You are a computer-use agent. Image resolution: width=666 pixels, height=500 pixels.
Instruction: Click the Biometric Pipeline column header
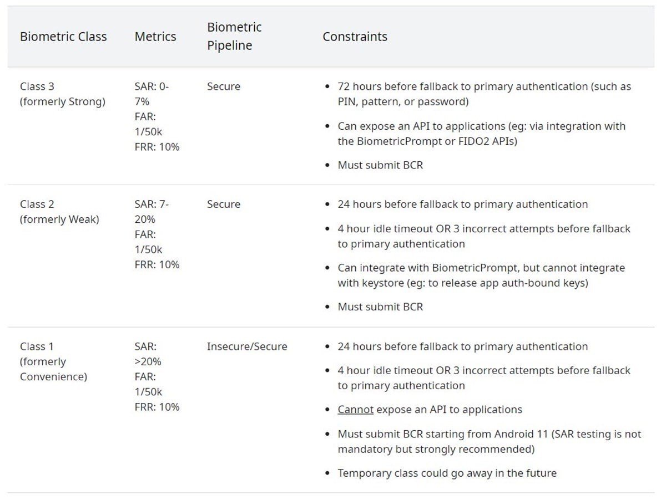(234, 37)
